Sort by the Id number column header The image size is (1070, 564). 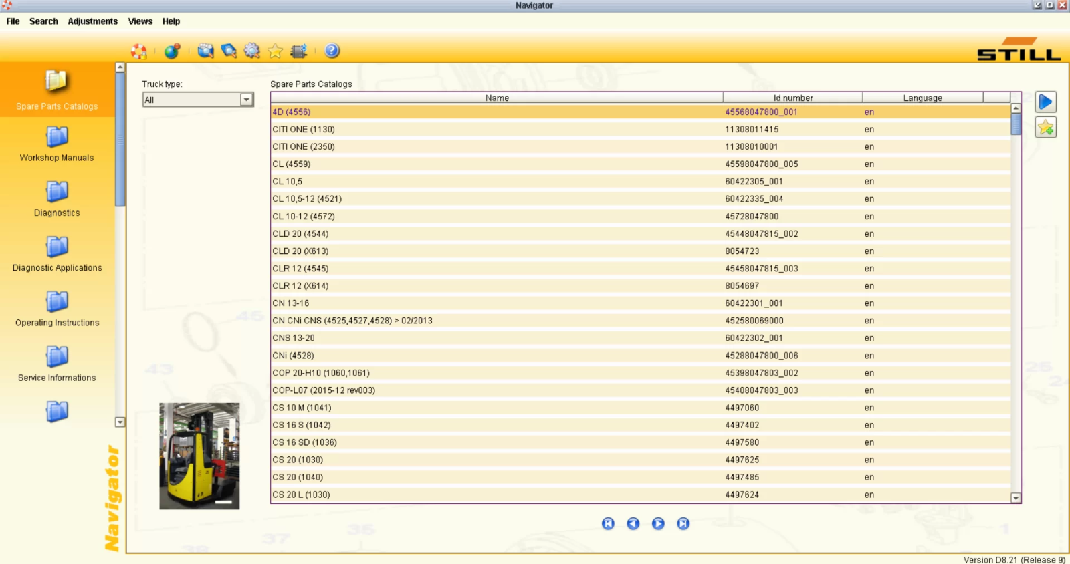click(x=793, y=98)
